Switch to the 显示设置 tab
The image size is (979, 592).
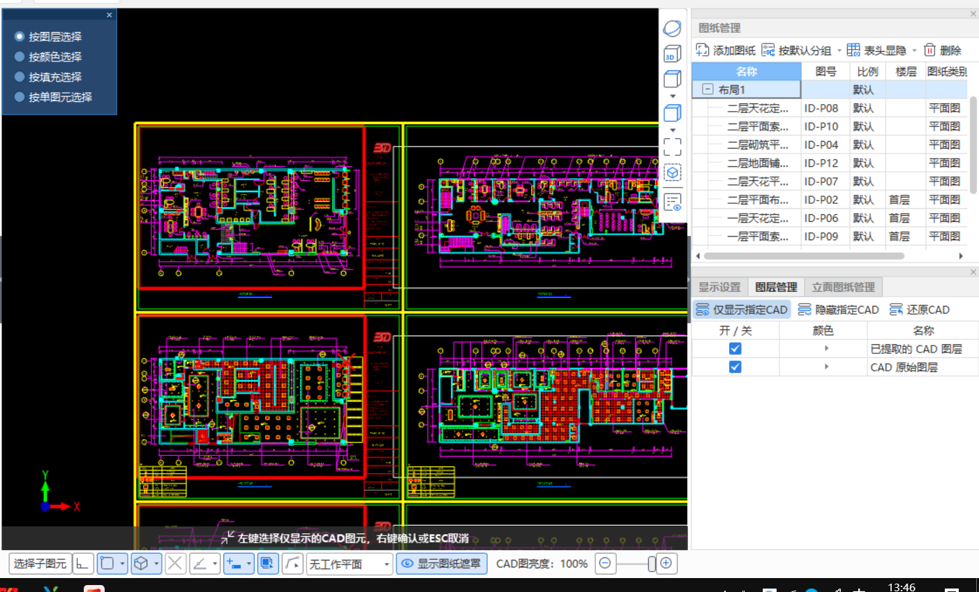tap(719, 287)
